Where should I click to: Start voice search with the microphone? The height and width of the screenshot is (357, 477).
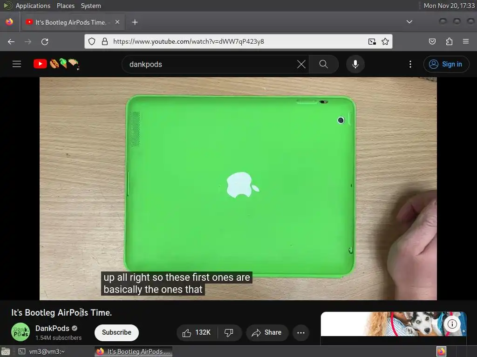pos(355,64)
